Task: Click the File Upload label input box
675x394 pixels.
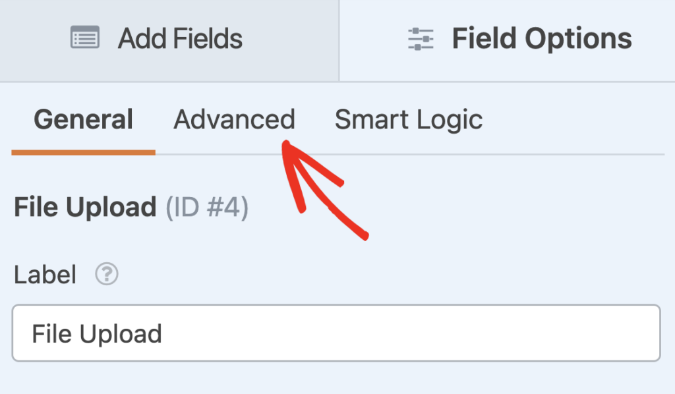Action: coord(336,333)
